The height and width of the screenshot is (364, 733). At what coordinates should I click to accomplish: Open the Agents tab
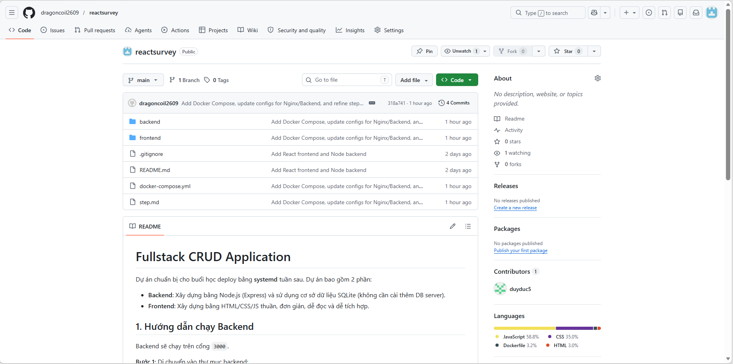pyautogui.click(x=138, y=30)
